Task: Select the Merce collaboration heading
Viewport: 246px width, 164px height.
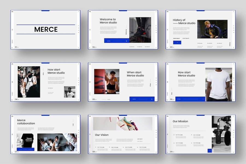Action: tap(26, 122)
